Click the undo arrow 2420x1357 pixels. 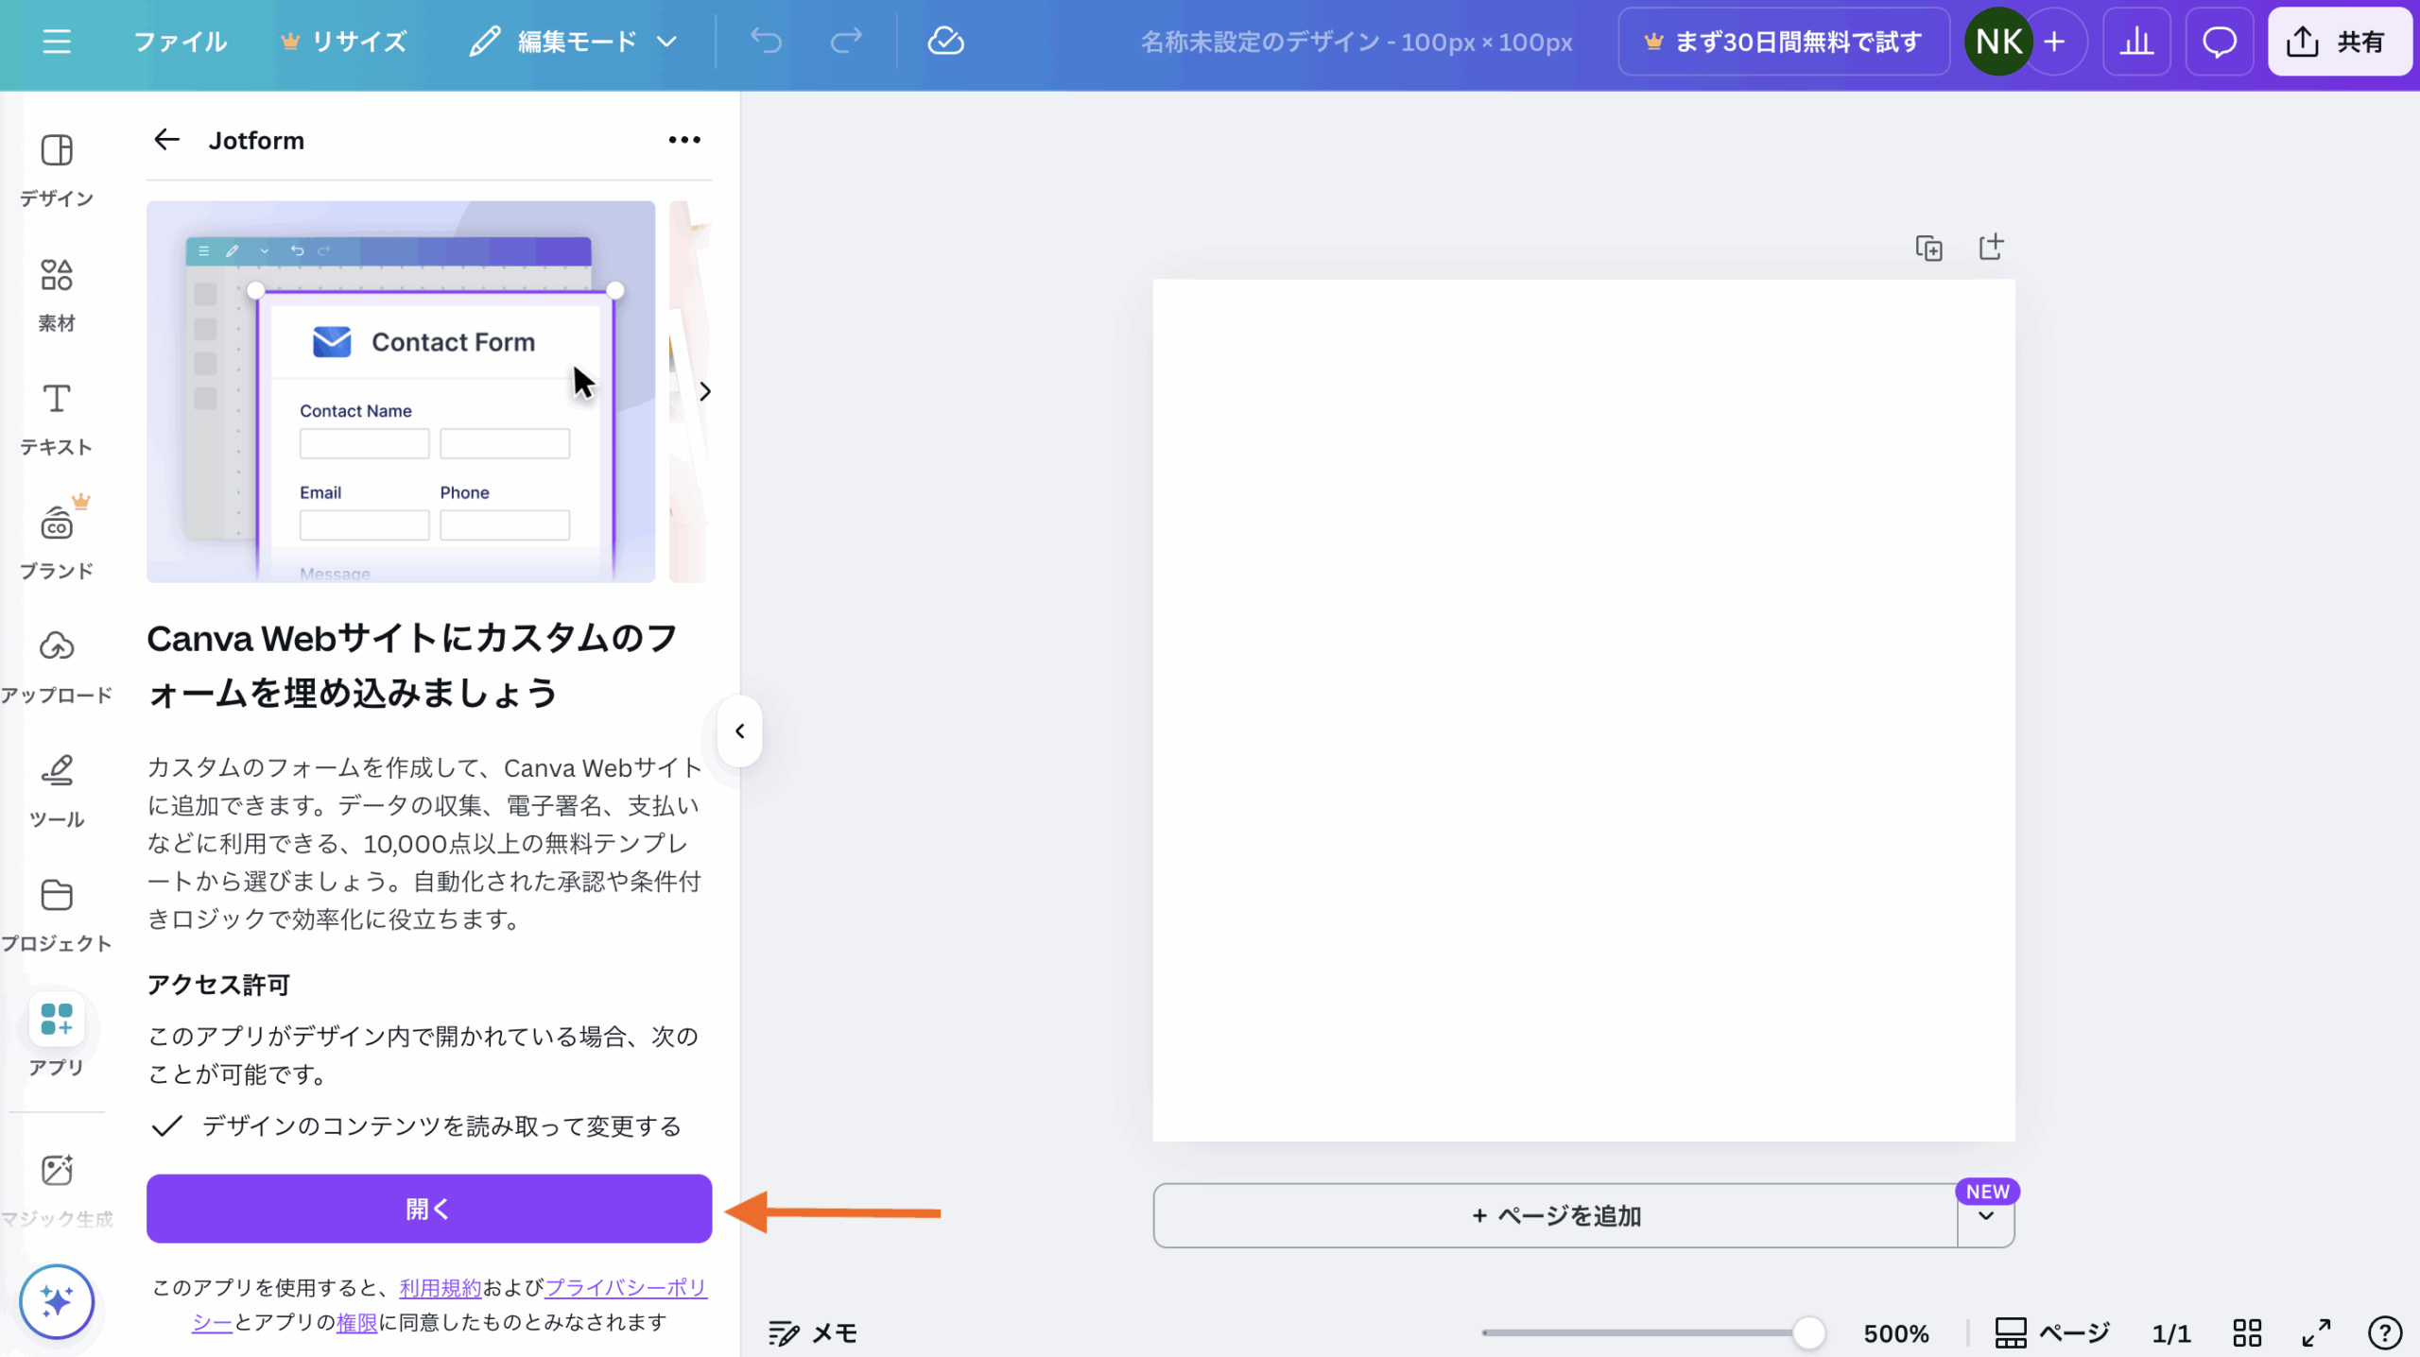[x=766, y=41]
